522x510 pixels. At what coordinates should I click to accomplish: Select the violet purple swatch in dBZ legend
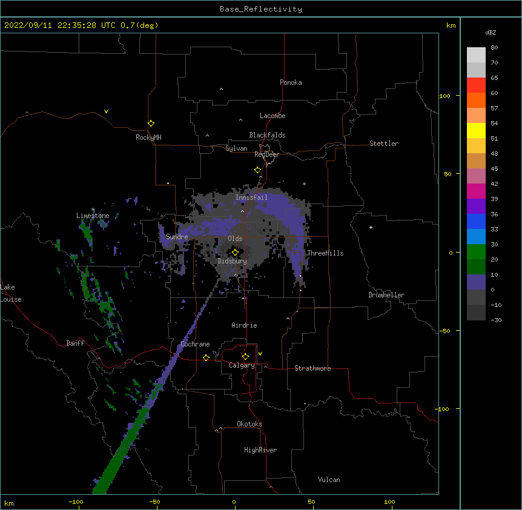click(476, 207)
